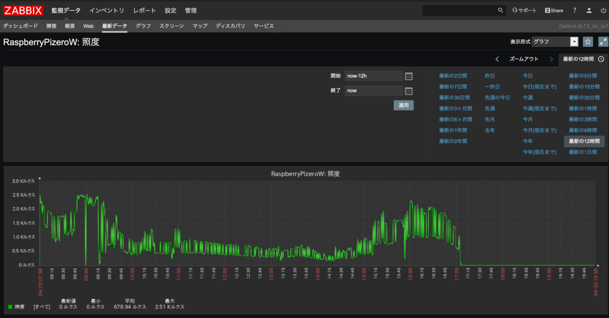Select 先週 time range
This screenshot has width=609, height=318.
coord(490,109)
